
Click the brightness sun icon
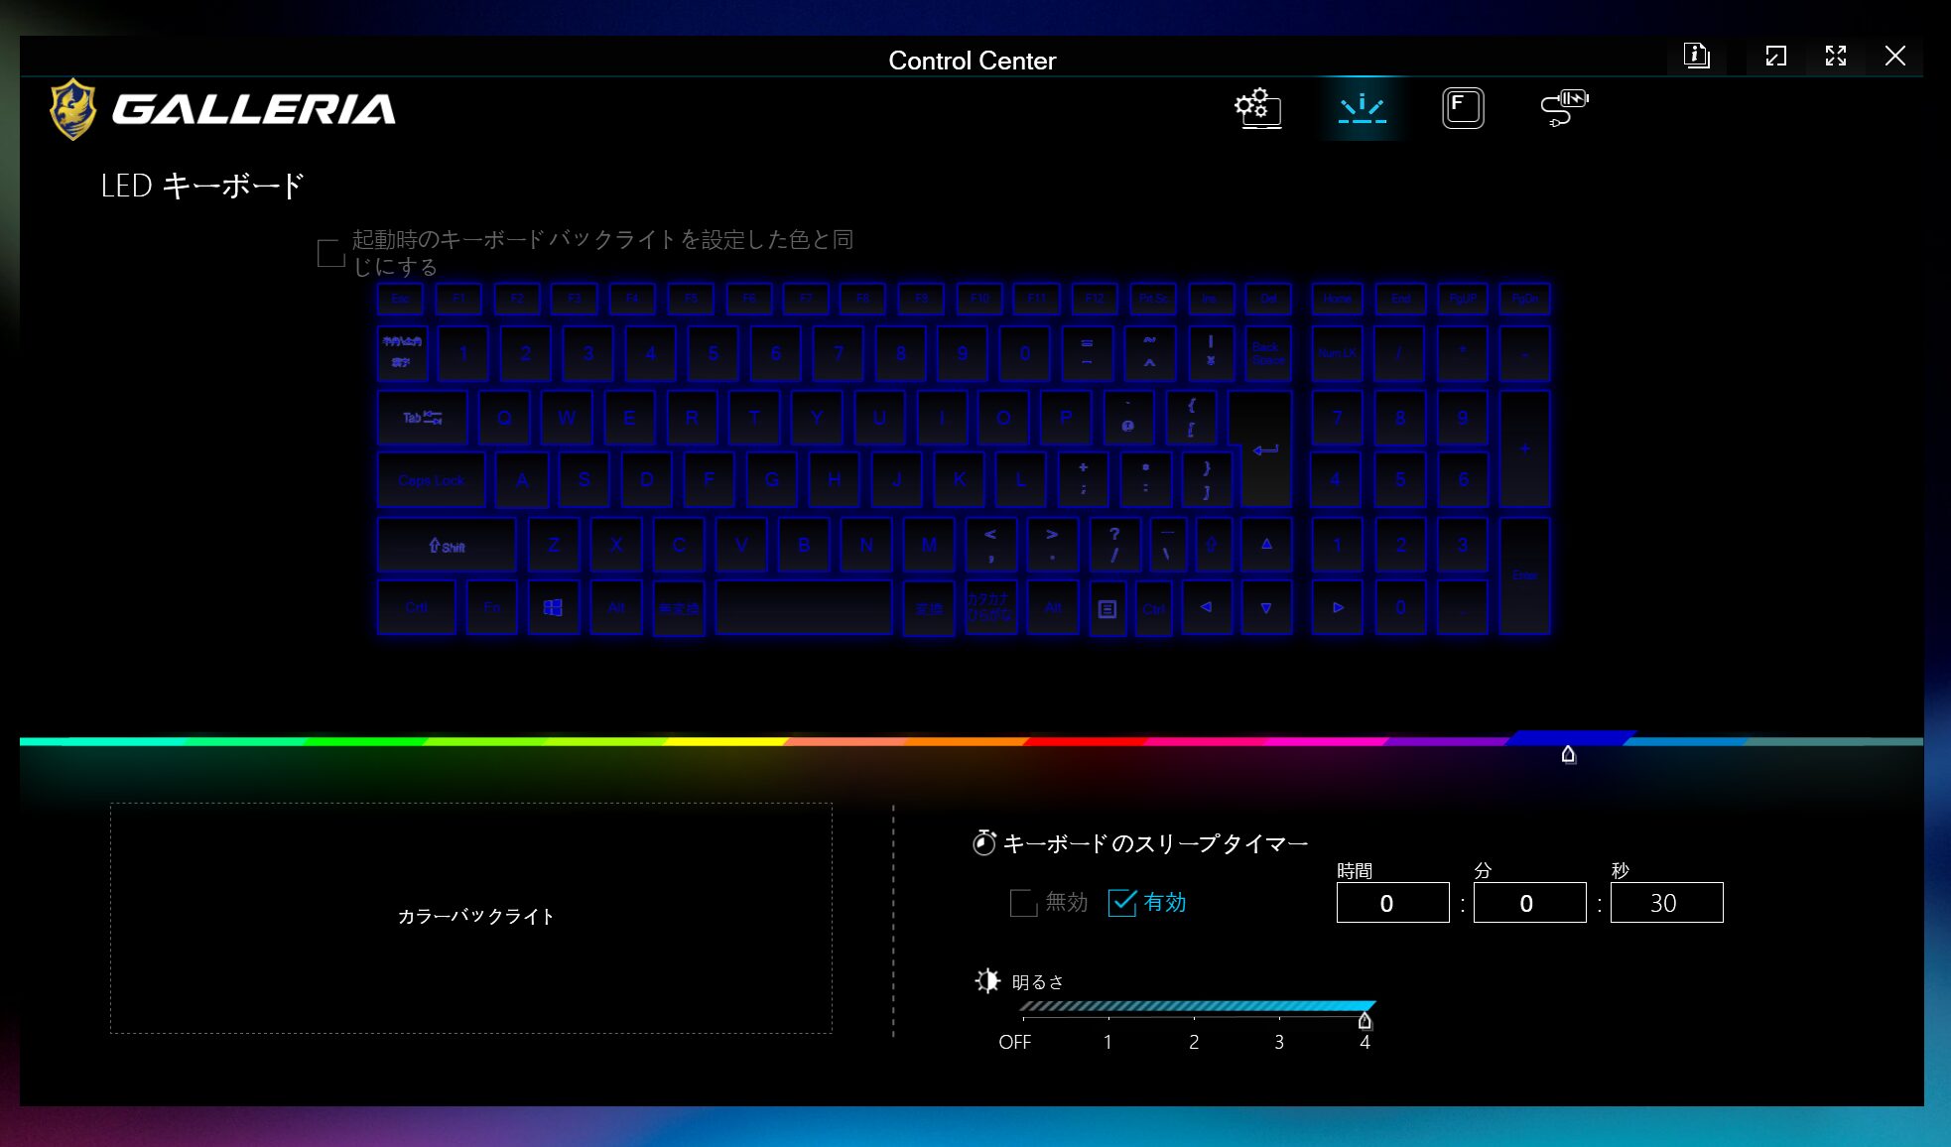pyautogui.click(x=987, y=981)
